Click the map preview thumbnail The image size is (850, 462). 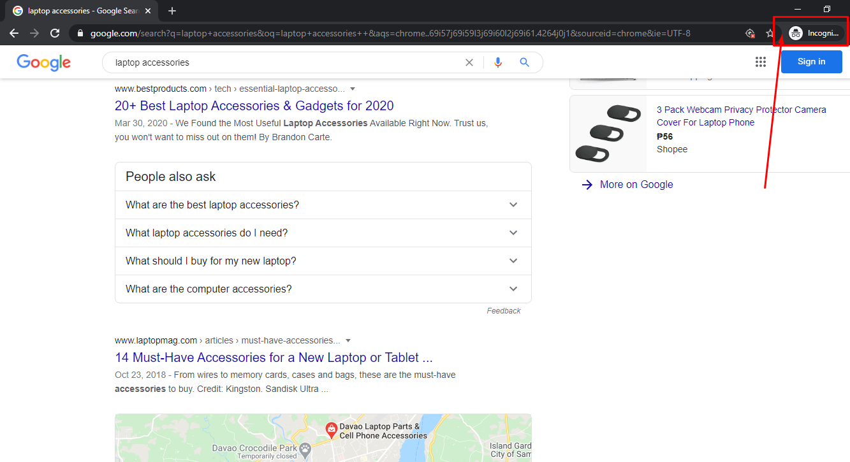coord(323,438)
